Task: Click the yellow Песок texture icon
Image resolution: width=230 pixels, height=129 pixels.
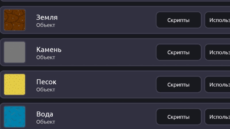Action: (x=15, y=84)
